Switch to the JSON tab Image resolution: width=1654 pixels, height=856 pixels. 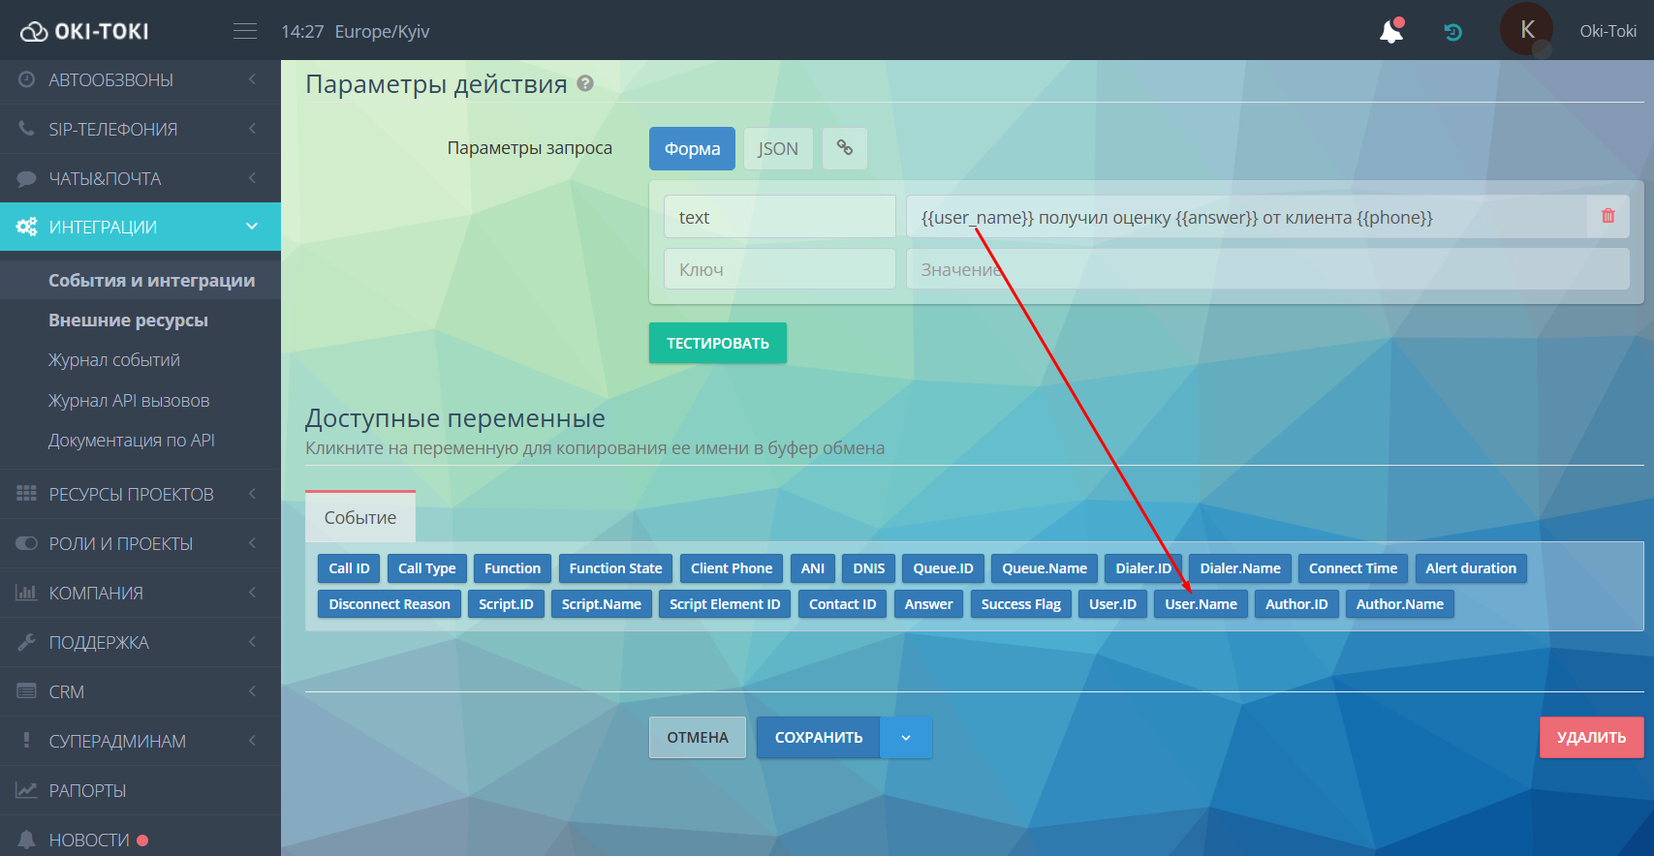[778, 148]
